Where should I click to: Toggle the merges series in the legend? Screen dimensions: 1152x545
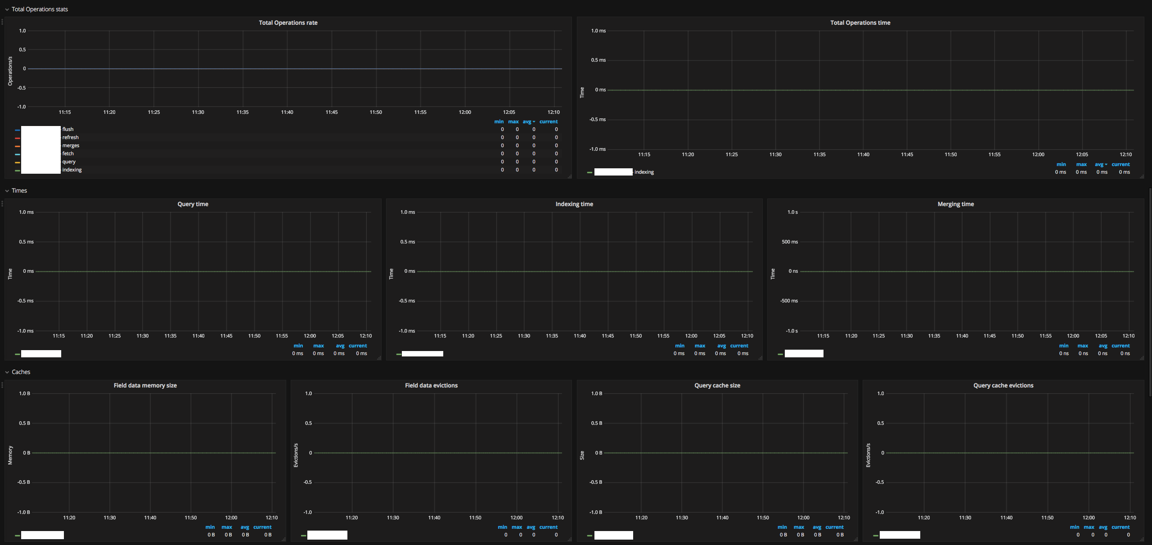pos(71,145)
